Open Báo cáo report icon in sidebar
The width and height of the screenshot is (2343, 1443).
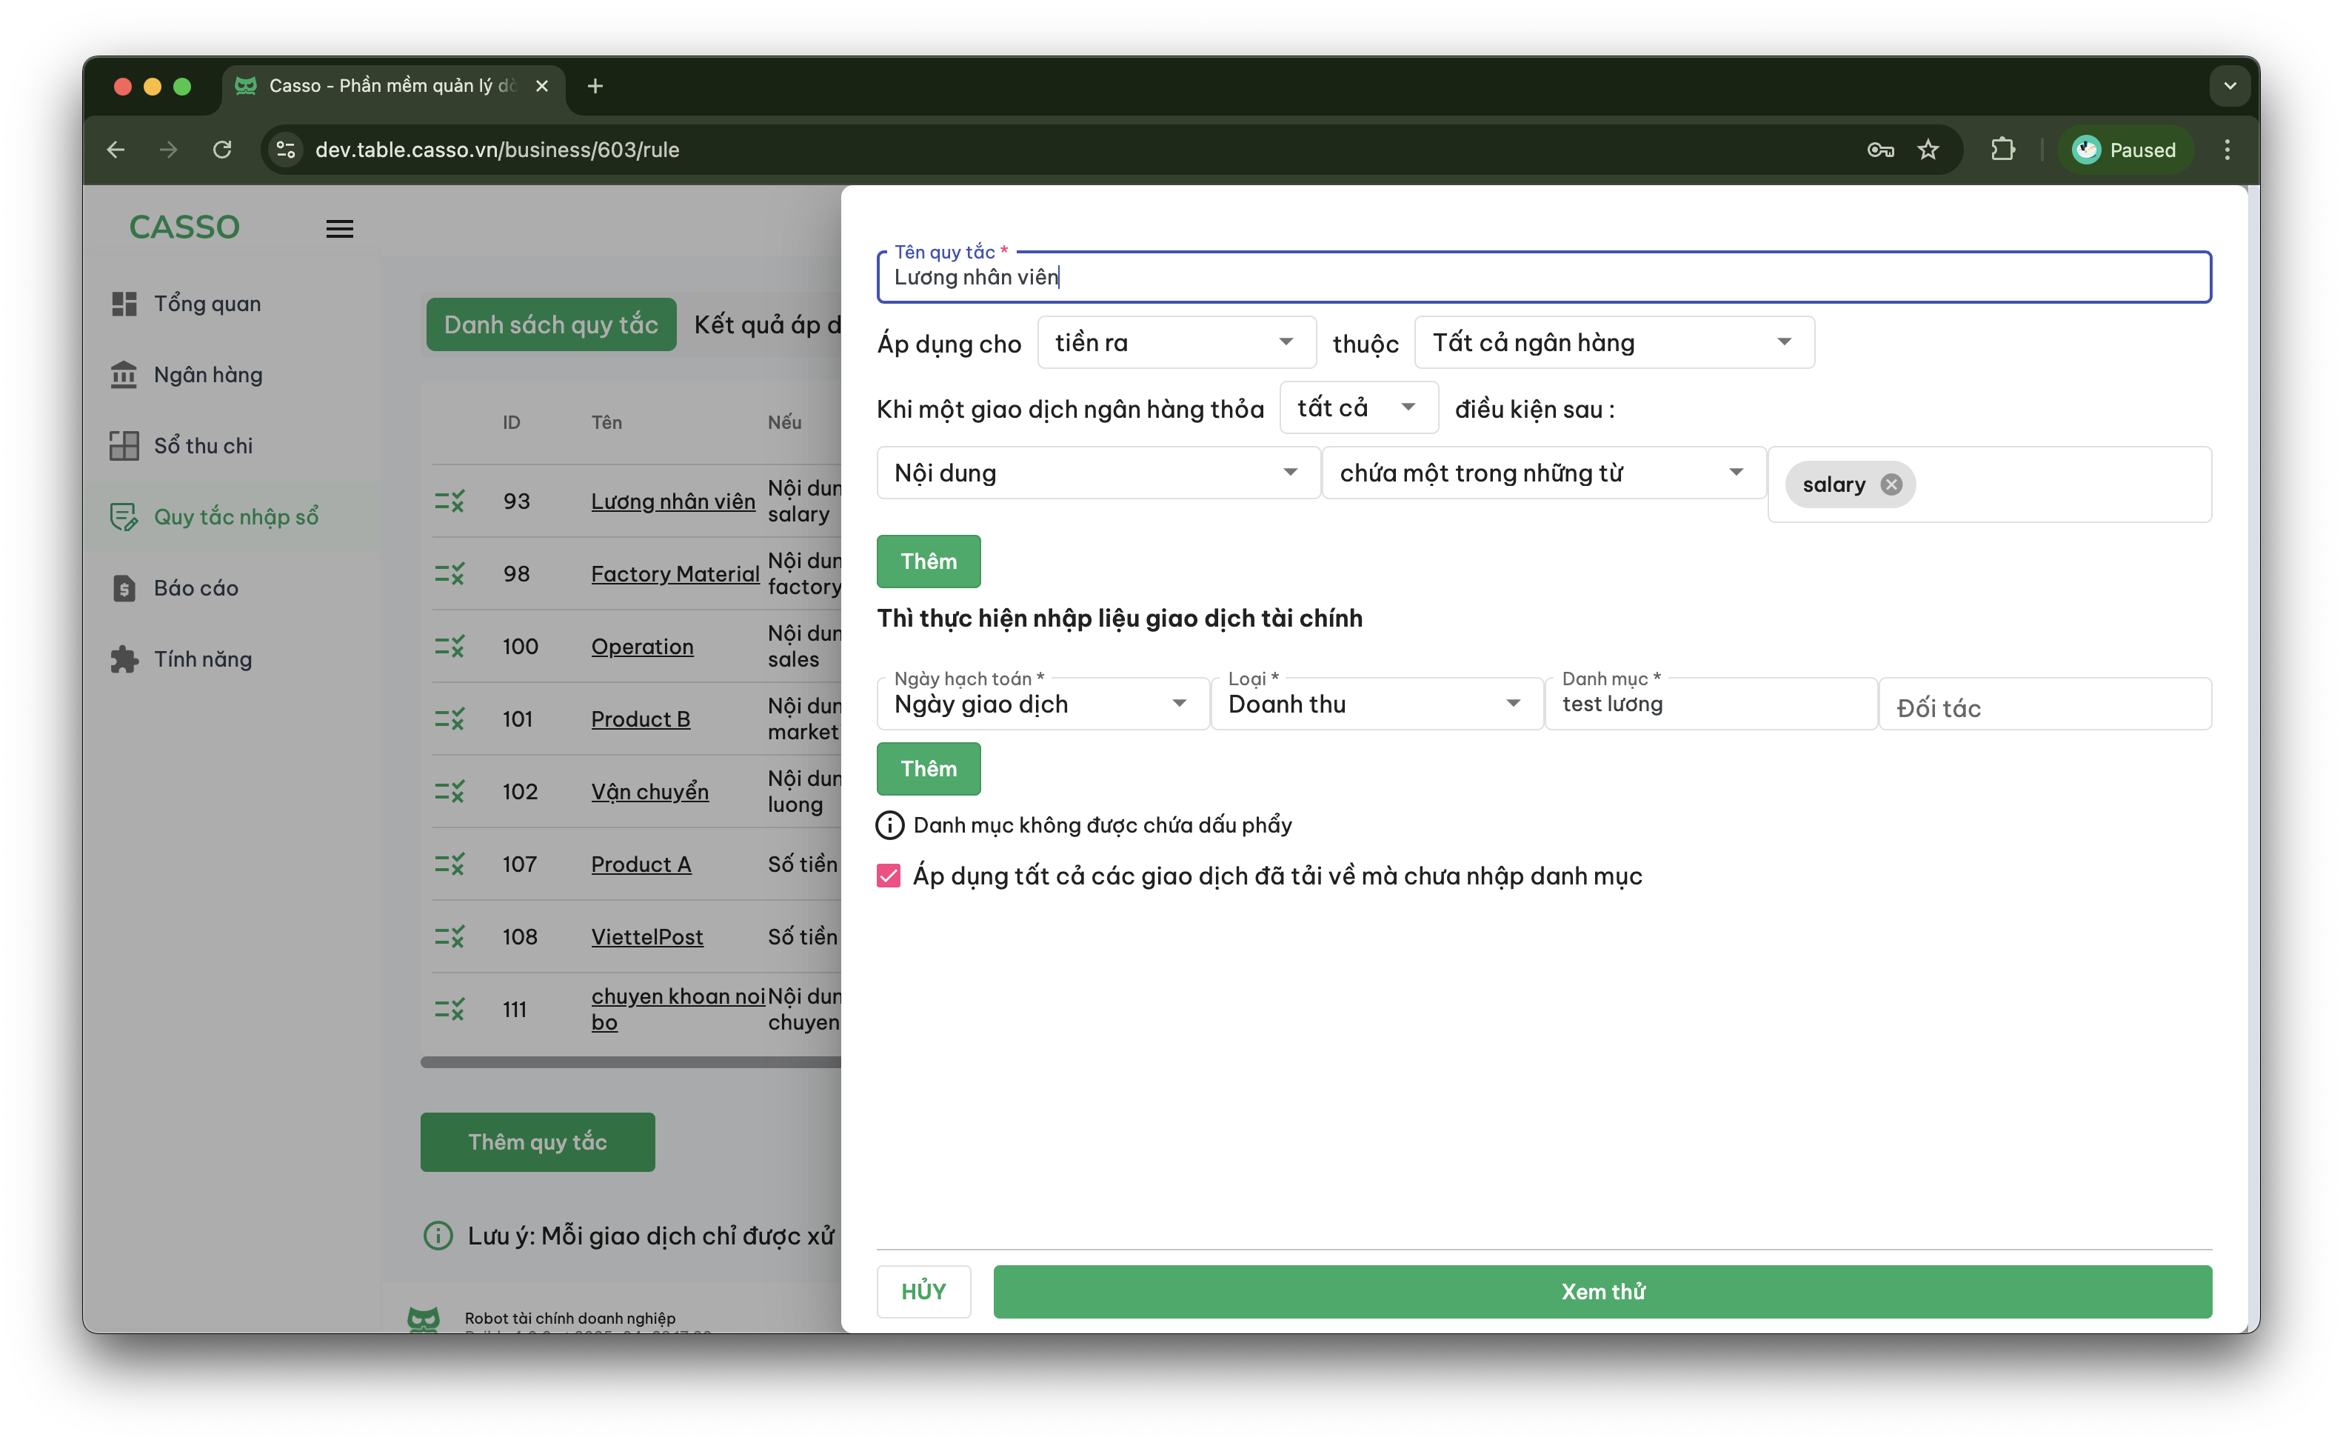(124, 588)
